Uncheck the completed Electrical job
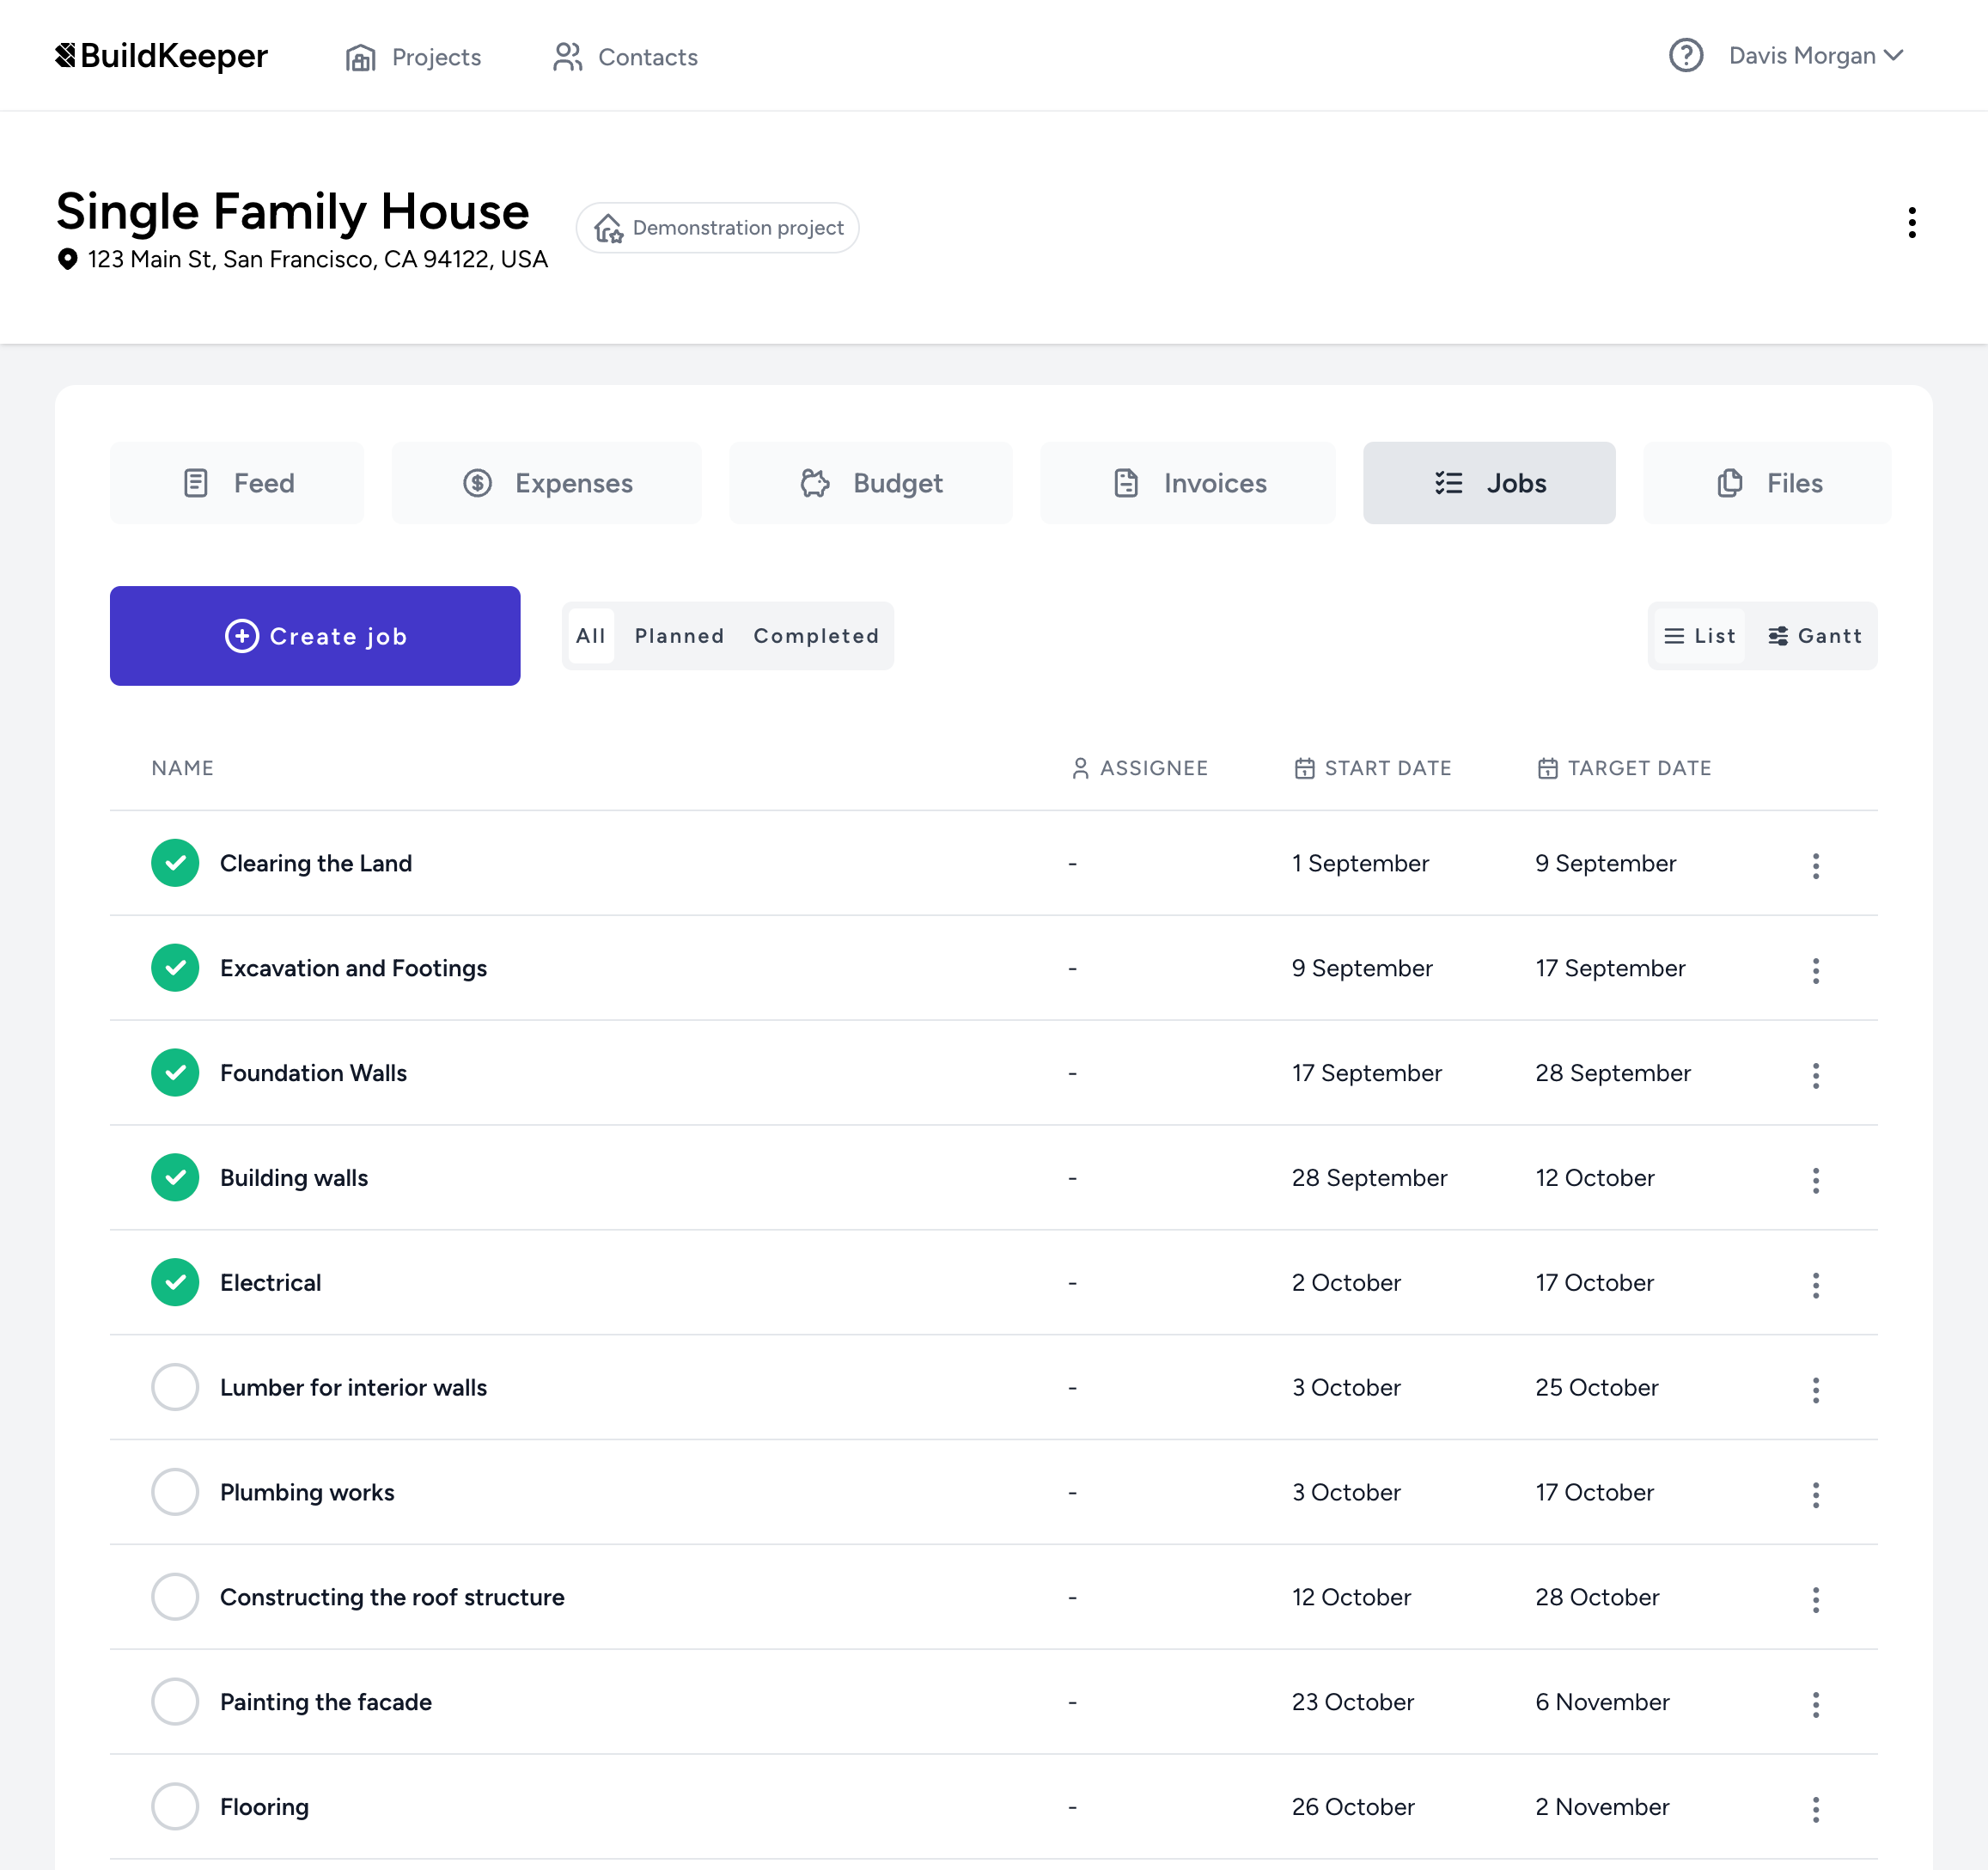Image resolution: width=1988 pixels, height=1870 pixels. coord(175,1281)
